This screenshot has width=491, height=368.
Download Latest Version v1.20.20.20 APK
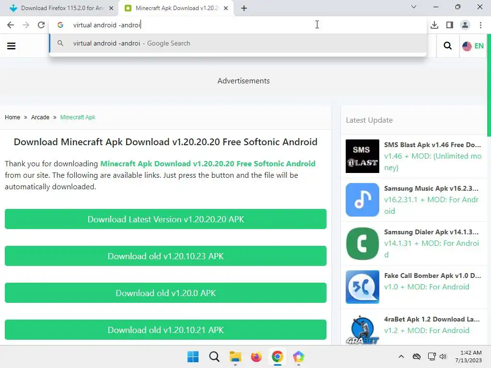pos(165,219)
